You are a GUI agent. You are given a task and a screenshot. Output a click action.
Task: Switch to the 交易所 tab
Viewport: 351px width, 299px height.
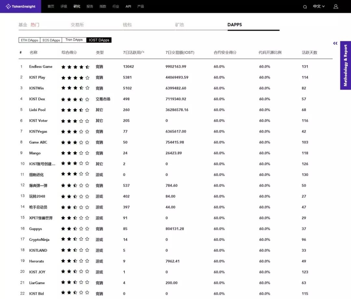click(x=77, y=25)
